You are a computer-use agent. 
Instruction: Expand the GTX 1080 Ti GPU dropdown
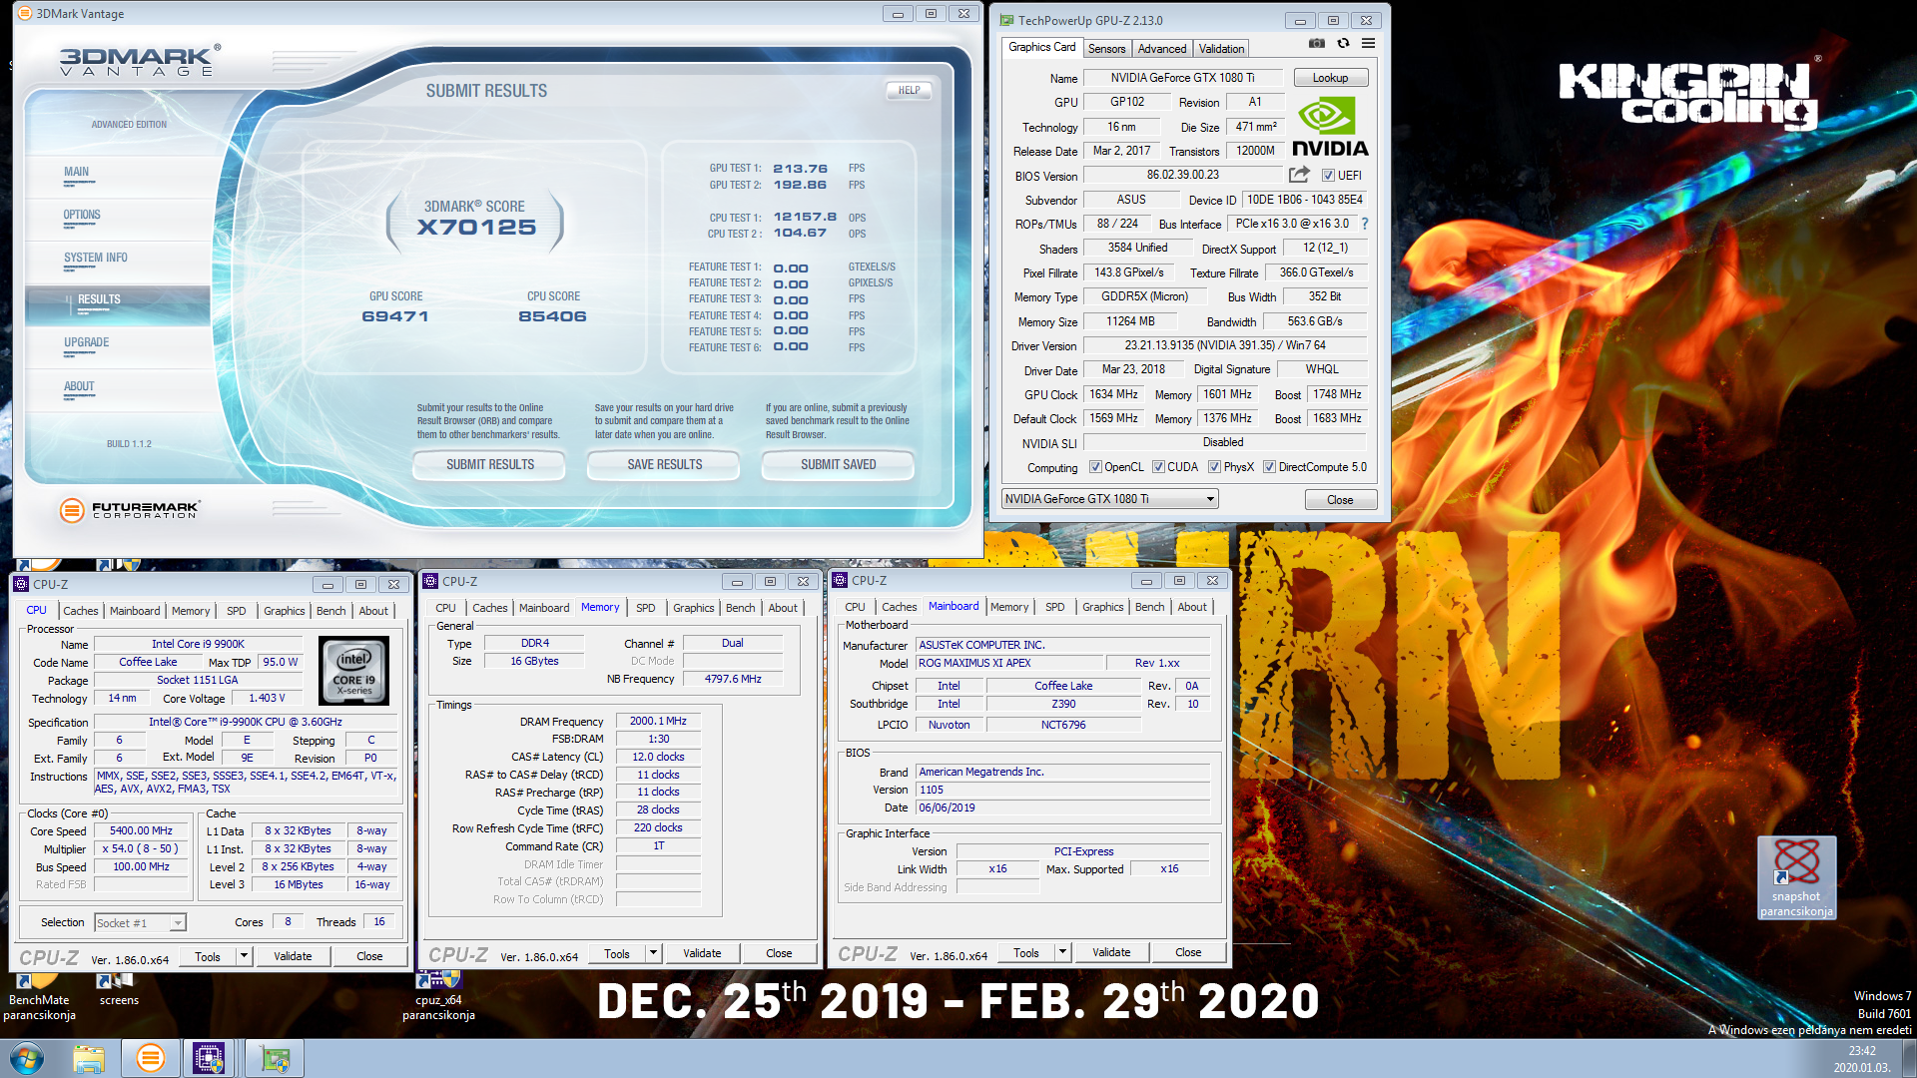click(1210, 499)
